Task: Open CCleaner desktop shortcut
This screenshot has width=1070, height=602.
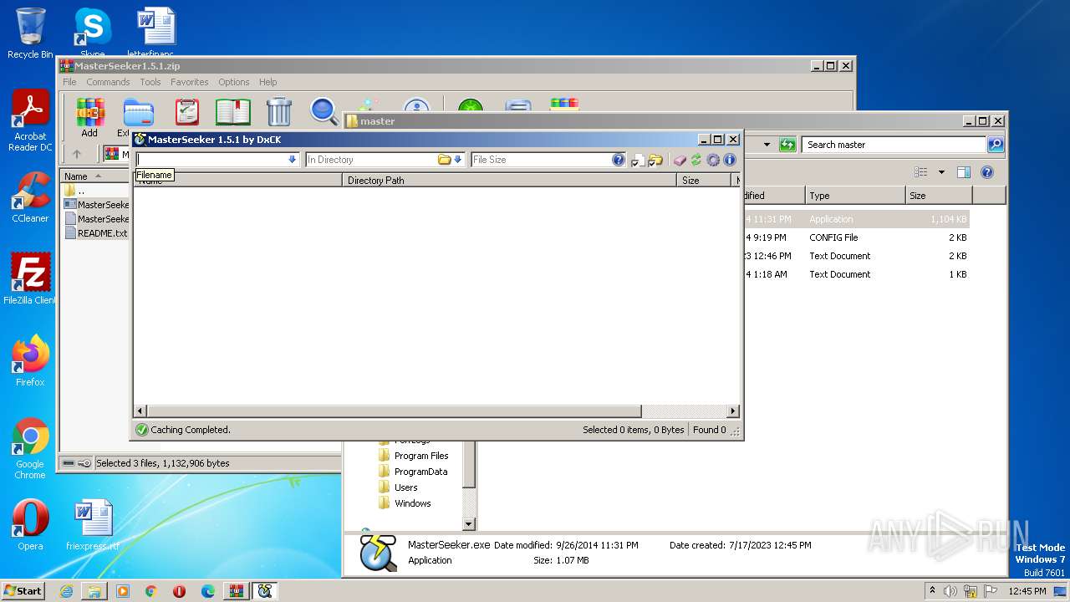Action: click(x=30, y=197)
